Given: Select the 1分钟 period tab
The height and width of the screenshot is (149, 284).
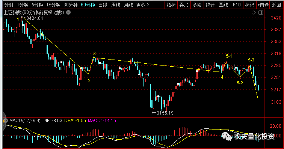Looking at the screenshot, I should coord(23,5).
